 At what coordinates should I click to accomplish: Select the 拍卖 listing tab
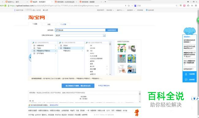[x=49, y=24]
